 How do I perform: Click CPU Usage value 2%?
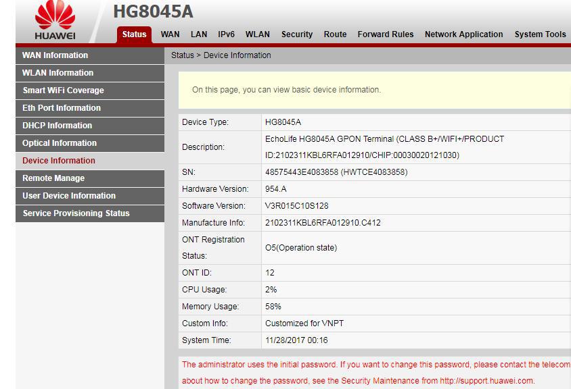tap(271, 290)
